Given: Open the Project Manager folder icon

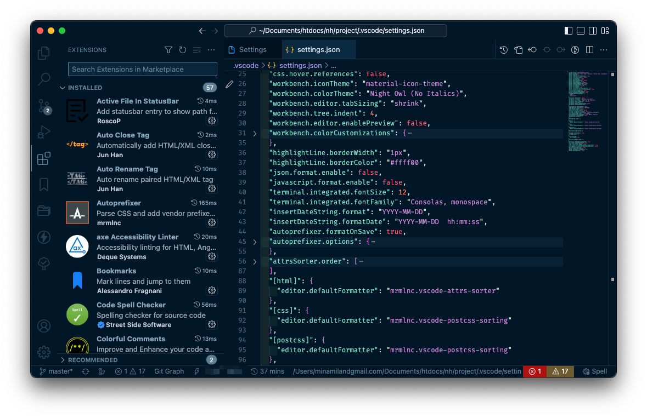Looking at the screenshot, I should [x=44, y=210].
